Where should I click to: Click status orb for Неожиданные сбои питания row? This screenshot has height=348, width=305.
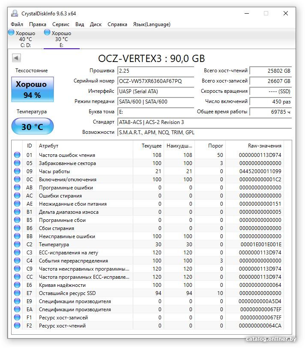17,203
